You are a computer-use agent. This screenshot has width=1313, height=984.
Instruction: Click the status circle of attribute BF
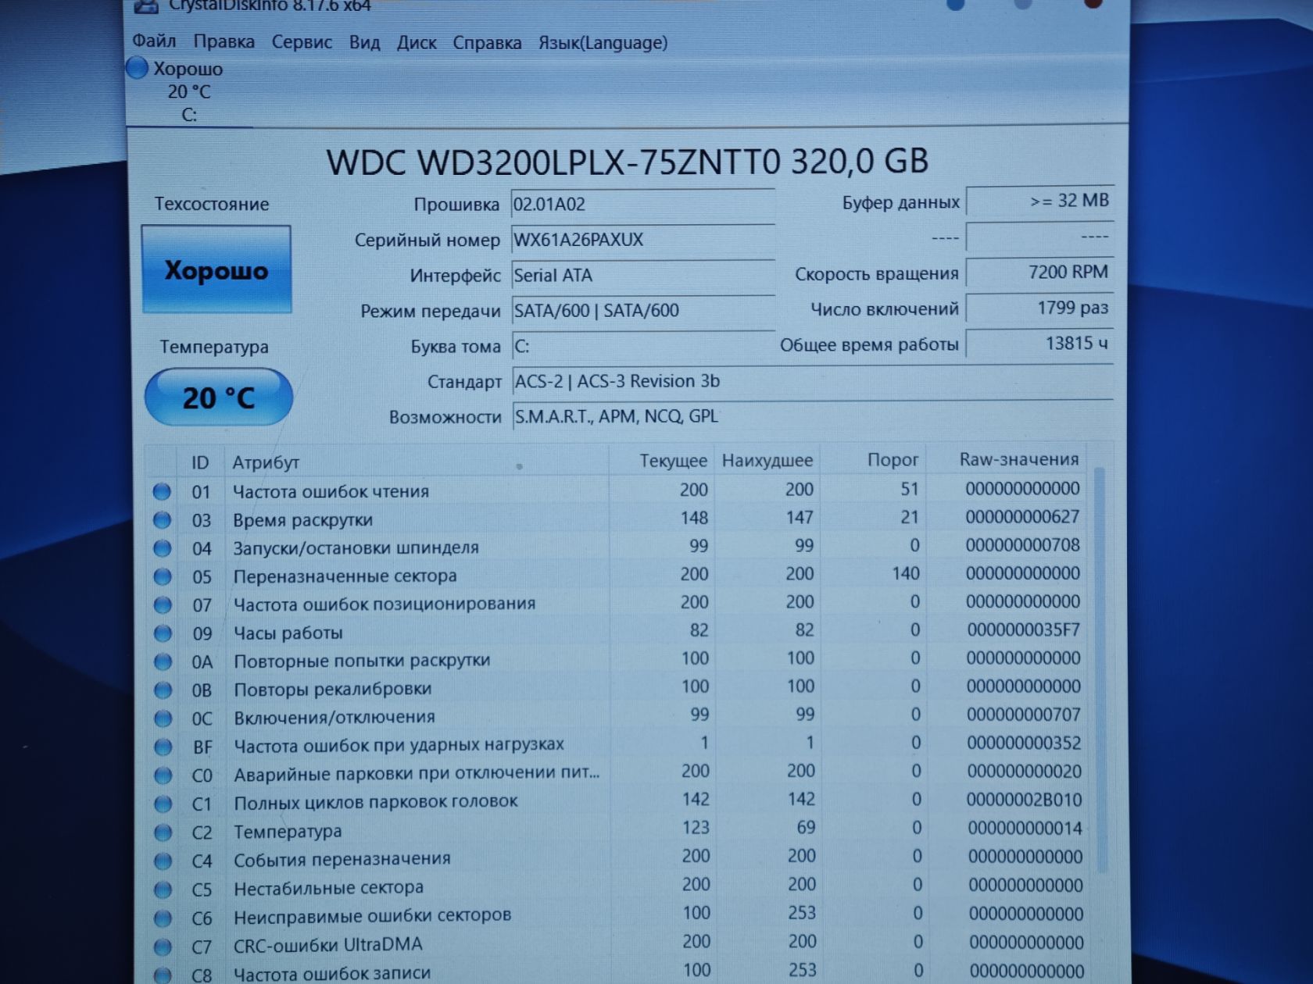pyautogui.click(x=163, y=747)
